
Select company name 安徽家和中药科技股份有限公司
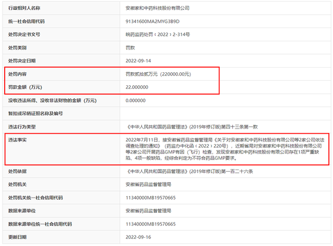coord(157,8)
